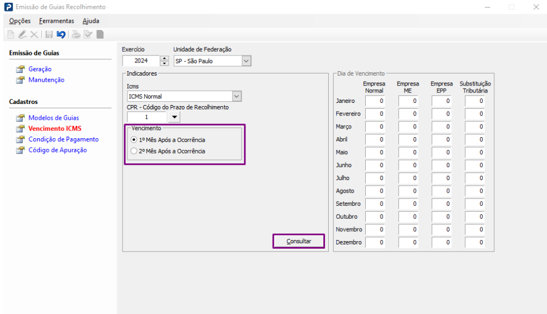Expand the CPR code dropdown arrow
The width and height of the screenshot is (547, 314).
tap(174, 117)
